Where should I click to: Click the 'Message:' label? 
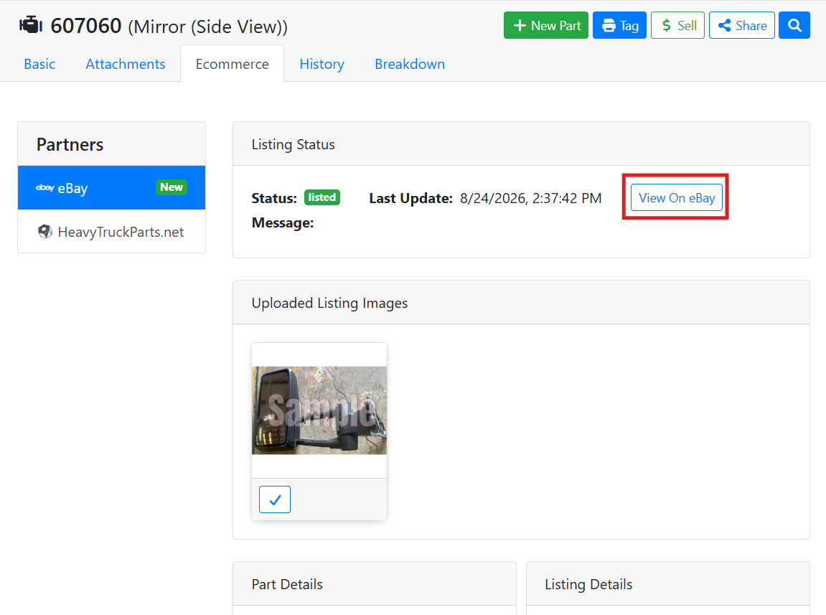(283, 223)
